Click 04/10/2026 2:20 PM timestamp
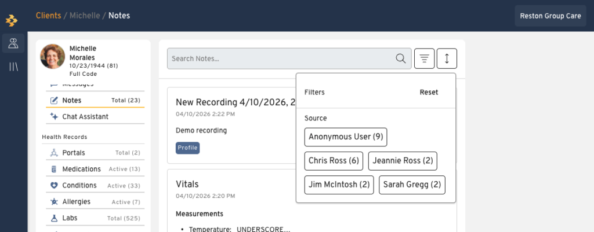Viewport: 594px width, 232px height. click(205, 196)
